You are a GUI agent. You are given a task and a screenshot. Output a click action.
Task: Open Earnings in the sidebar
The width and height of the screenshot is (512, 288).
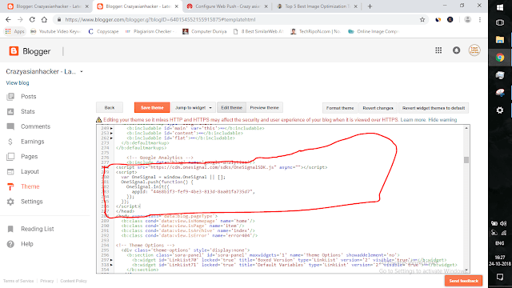pyautogui.click(x=32, y=142)
